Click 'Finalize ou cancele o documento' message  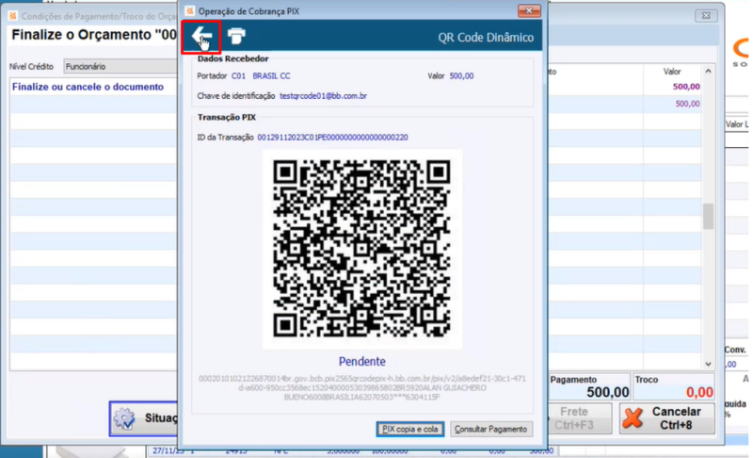pos(88,87)
